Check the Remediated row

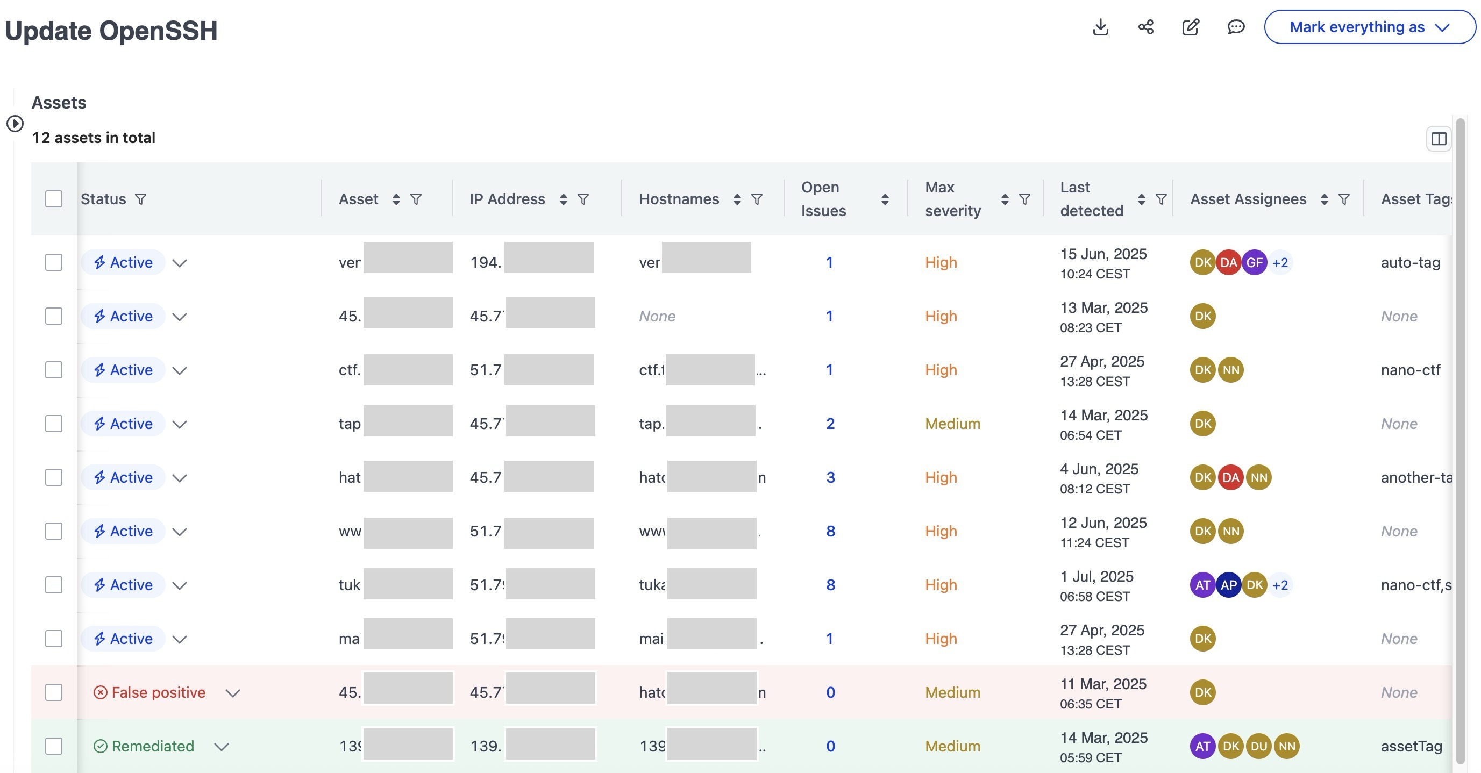pyautogui.click(x=53, y=746)
